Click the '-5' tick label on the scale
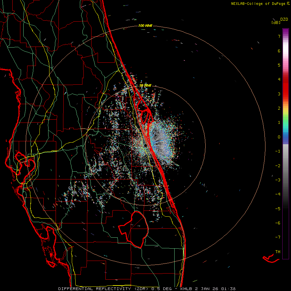This screenshot has height=291, width=291. pyautogui.click(x=278, y=209)
